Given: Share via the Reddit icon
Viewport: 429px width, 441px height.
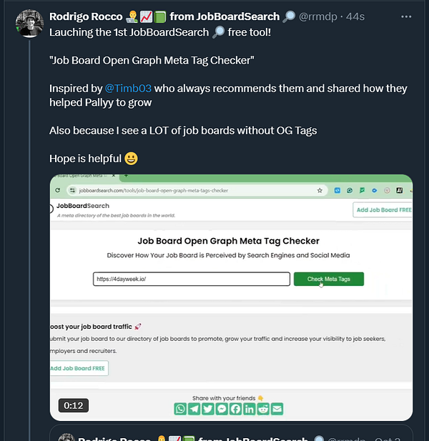Looking at the screenshot, I should 263,409.
